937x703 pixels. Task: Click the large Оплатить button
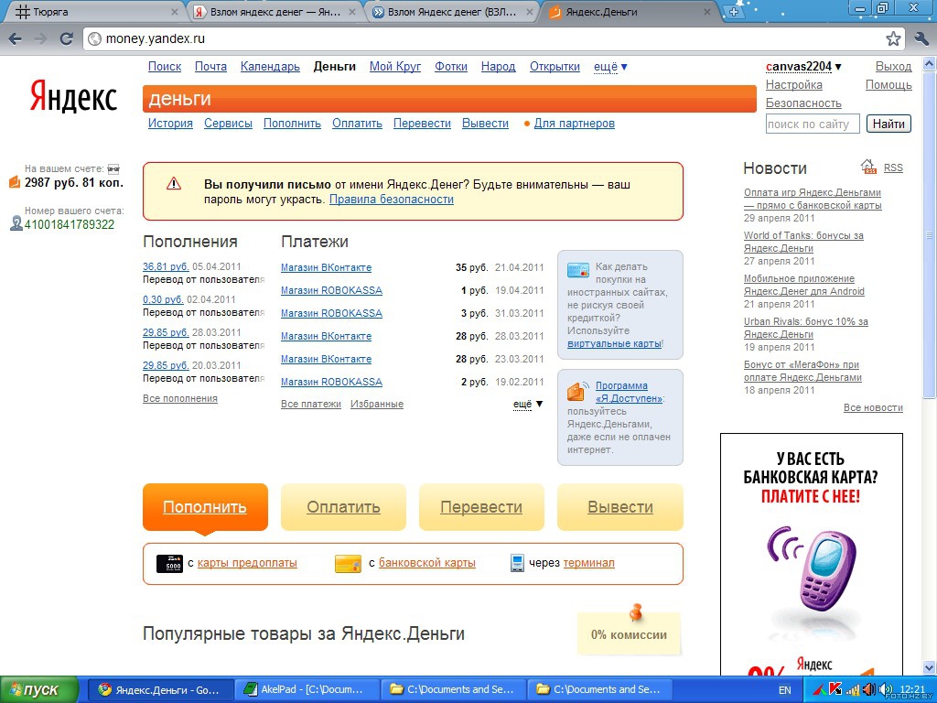[344, 507]
